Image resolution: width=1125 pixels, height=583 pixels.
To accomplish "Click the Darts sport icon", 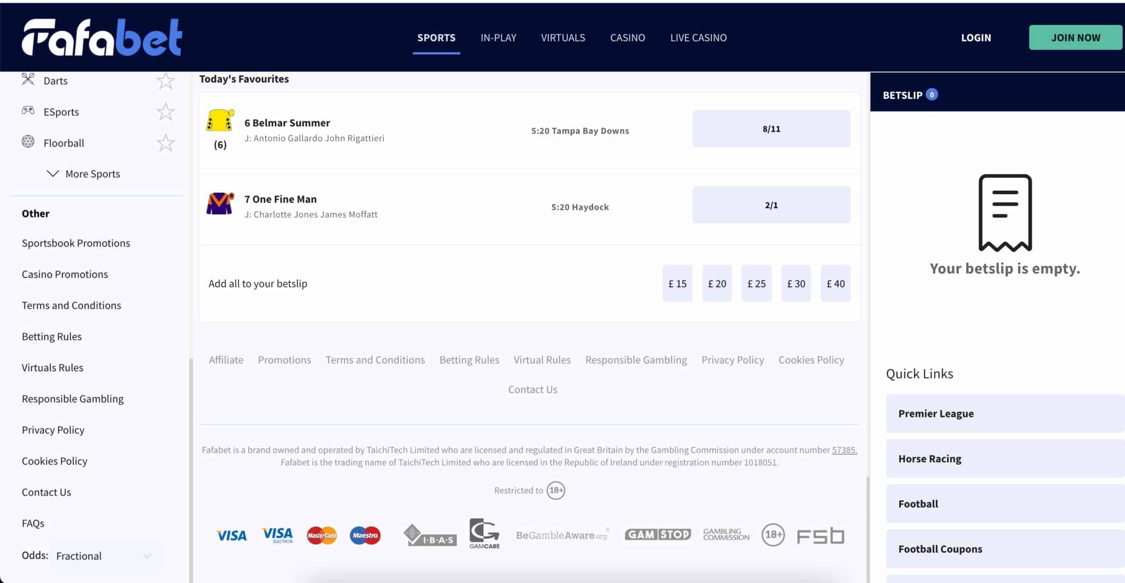I will pos(28,80).
